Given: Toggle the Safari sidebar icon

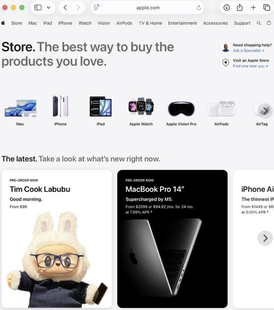Looking at the screenshot, I should point(38,8).
